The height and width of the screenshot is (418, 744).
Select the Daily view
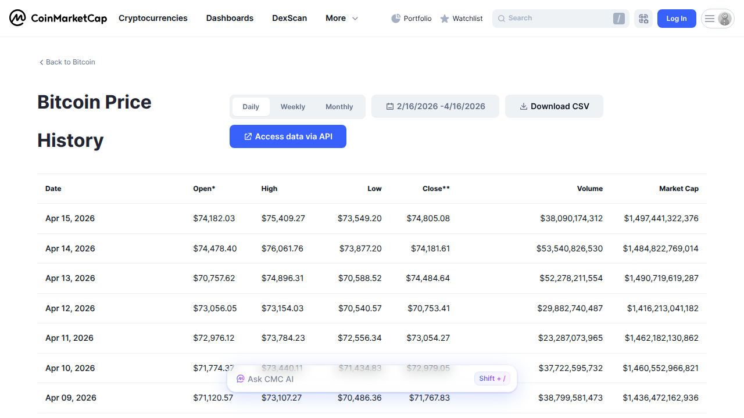click(x=251, y=106)
